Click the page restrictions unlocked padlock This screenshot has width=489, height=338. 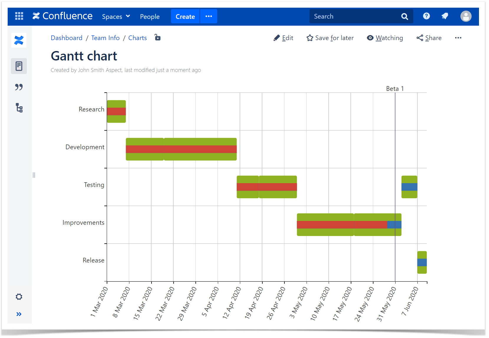[158, 37]
